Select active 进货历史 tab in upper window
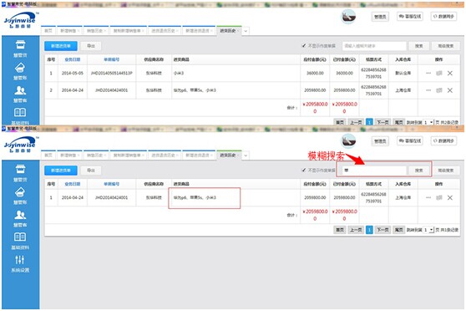Image resolution: width=466 pixels, height=311 pixels. [229, 30]
